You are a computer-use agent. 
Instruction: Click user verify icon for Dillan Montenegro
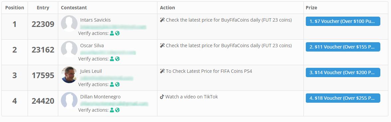click(112, 110)
